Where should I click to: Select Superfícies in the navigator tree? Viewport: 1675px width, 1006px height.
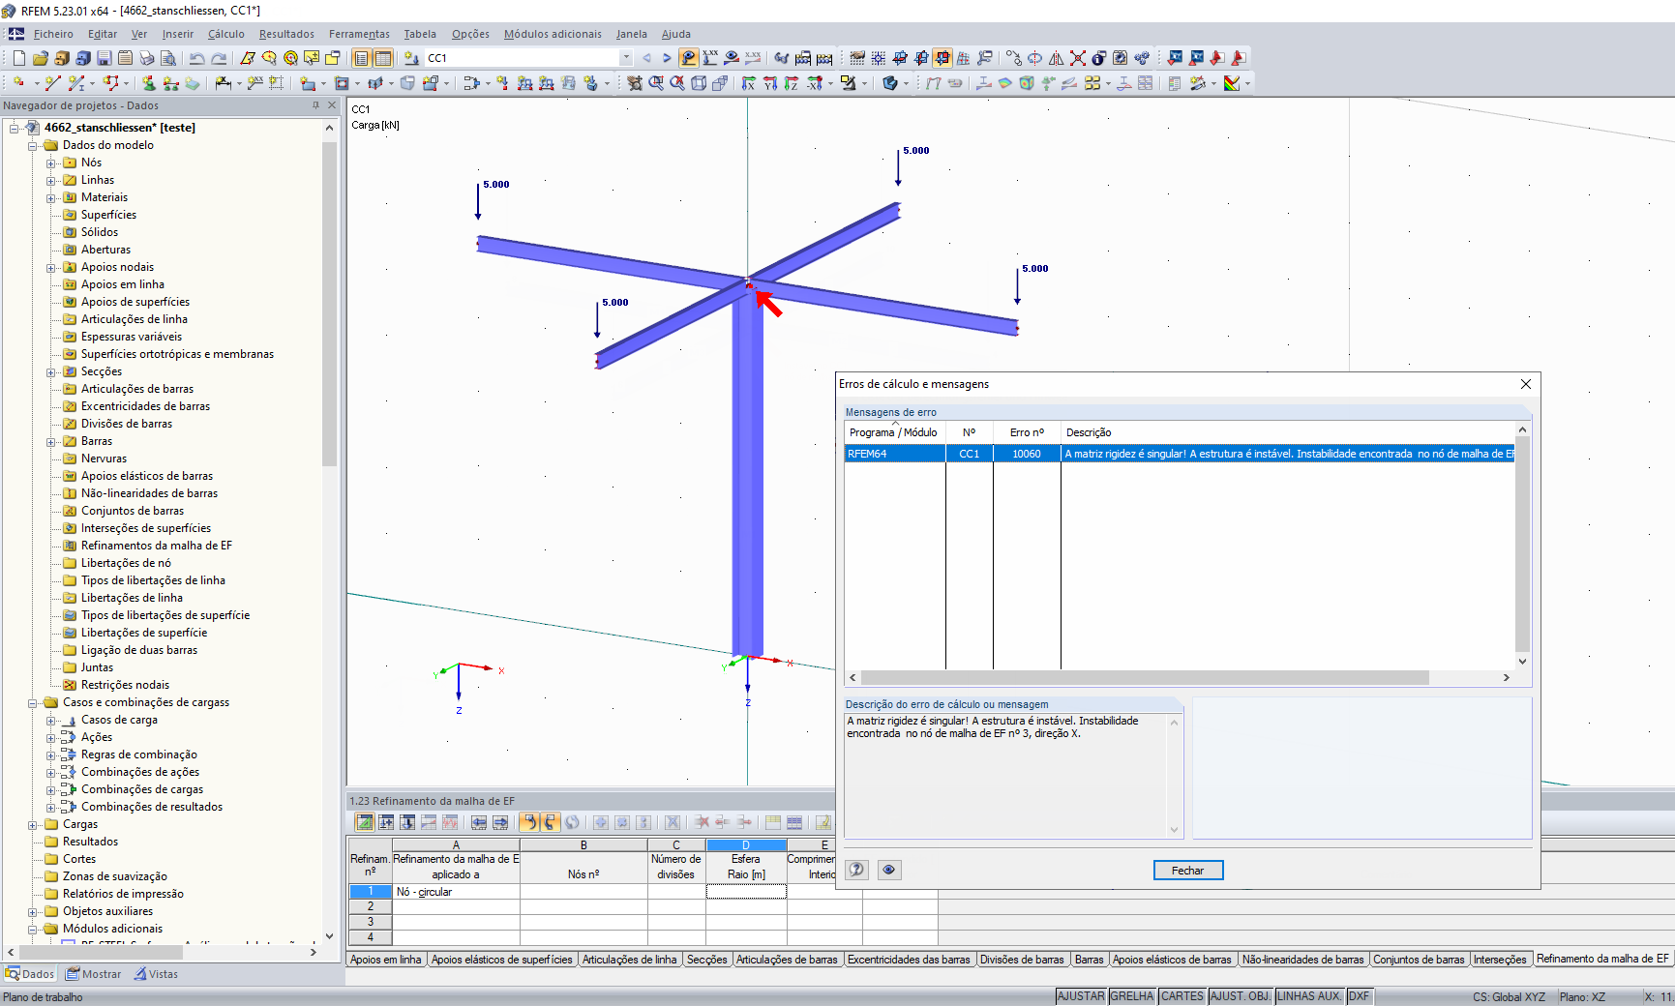pyautogui.click(x=108, y=215)
